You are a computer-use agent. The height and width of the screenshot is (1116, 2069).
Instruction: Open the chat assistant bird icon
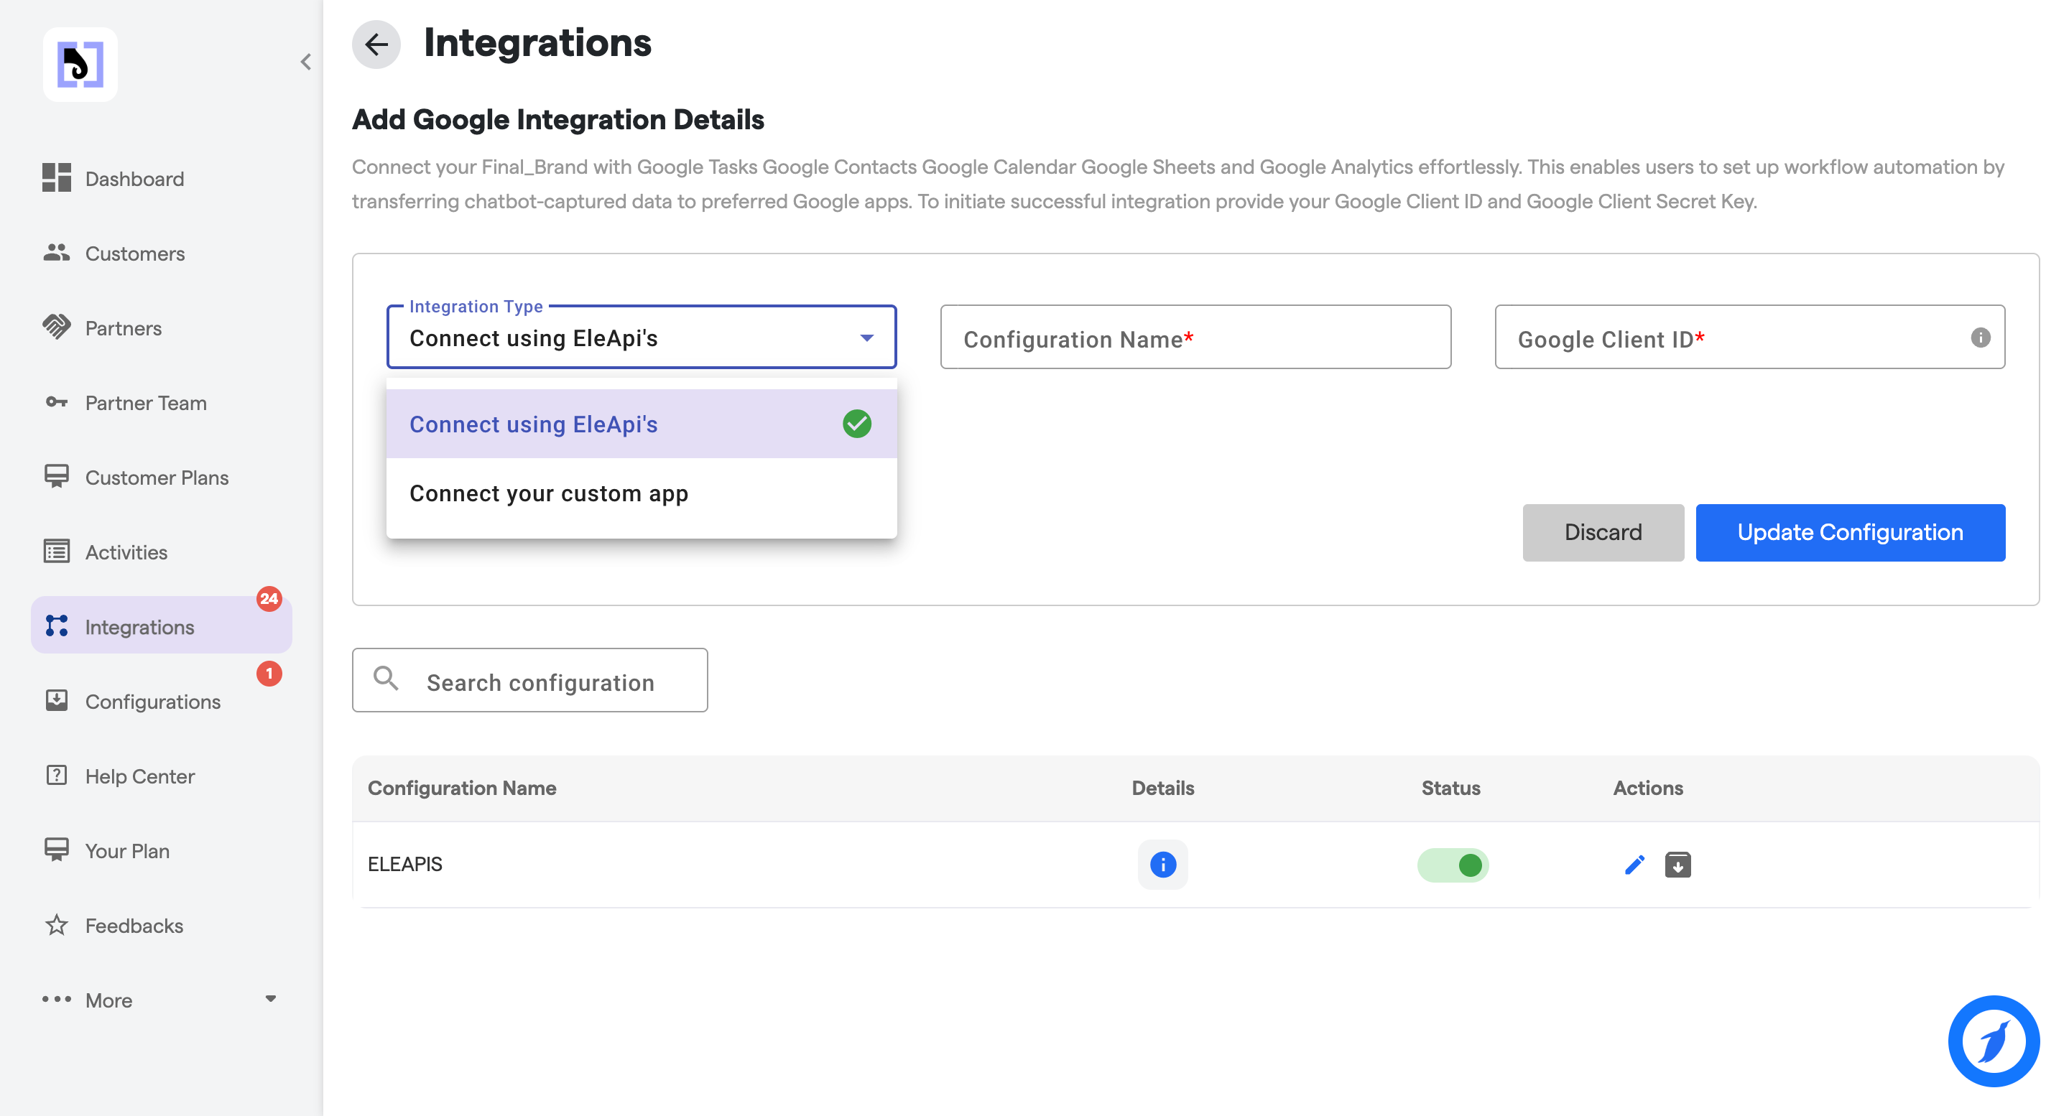click(1993, 1041)
